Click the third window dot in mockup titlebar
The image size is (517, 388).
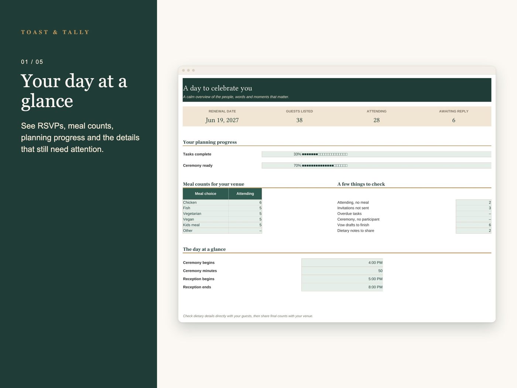click(193, 70)
